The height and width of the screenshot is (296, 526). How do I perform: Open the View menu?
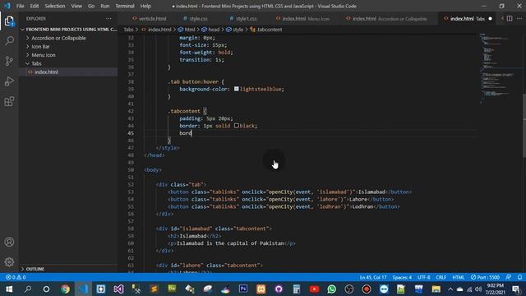(x=76, y=6)
